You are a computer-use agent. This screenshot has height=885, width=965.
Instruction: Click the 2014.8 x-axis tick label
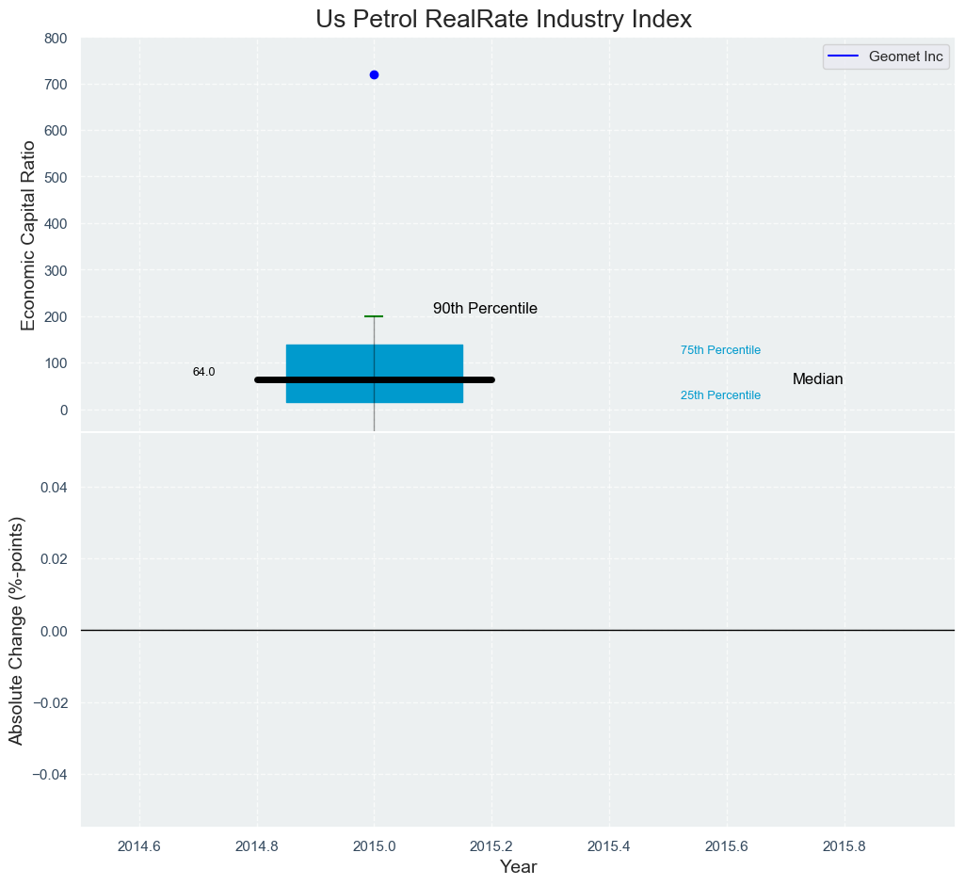click(257, 846)
